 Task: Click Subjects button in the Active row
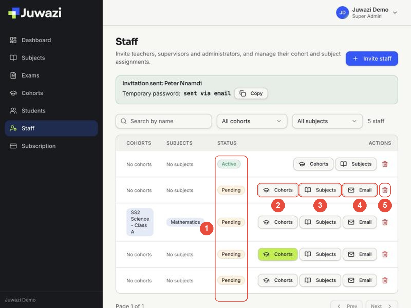tap(356, 164)
